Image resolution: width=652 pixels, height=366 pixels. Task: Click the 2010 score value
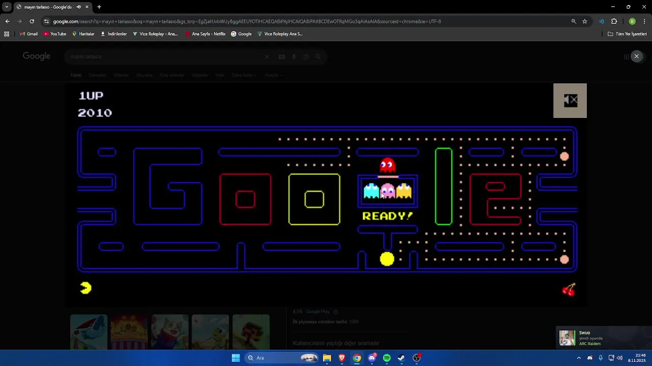click(95, 113)
